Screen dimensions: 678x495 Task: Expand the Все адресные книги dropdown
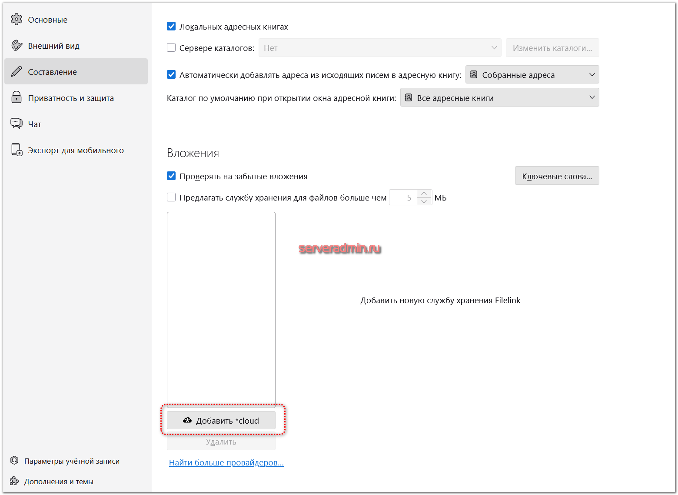(x=499, y=98)
